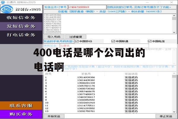Click number list scrollbar up arrow
Screen dimensions: 178x119
click(x=174, y=15)
